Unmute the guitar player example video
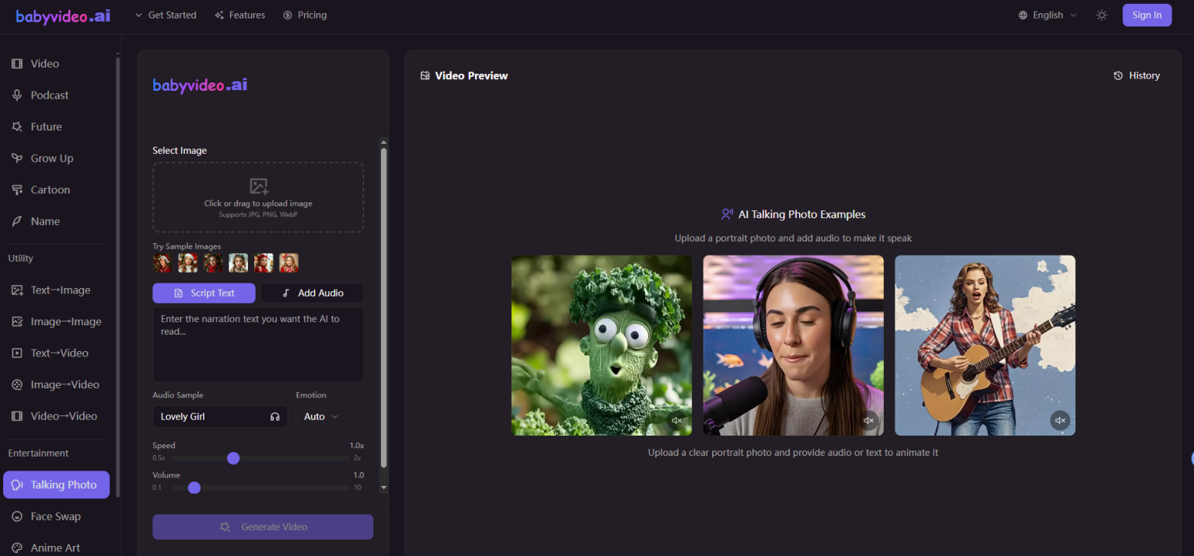Screen dimensions: 1194x556 pyautogui.click(x=1060, y=420)
